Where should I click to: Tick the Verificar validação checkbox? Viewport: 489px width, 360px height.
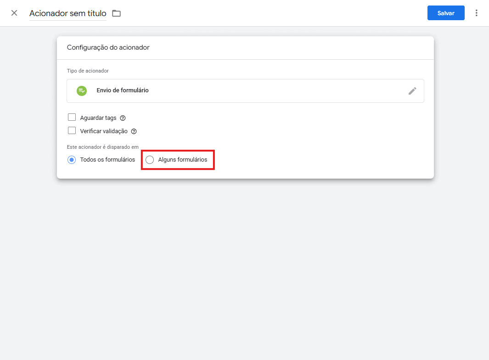tap(72, 130)
